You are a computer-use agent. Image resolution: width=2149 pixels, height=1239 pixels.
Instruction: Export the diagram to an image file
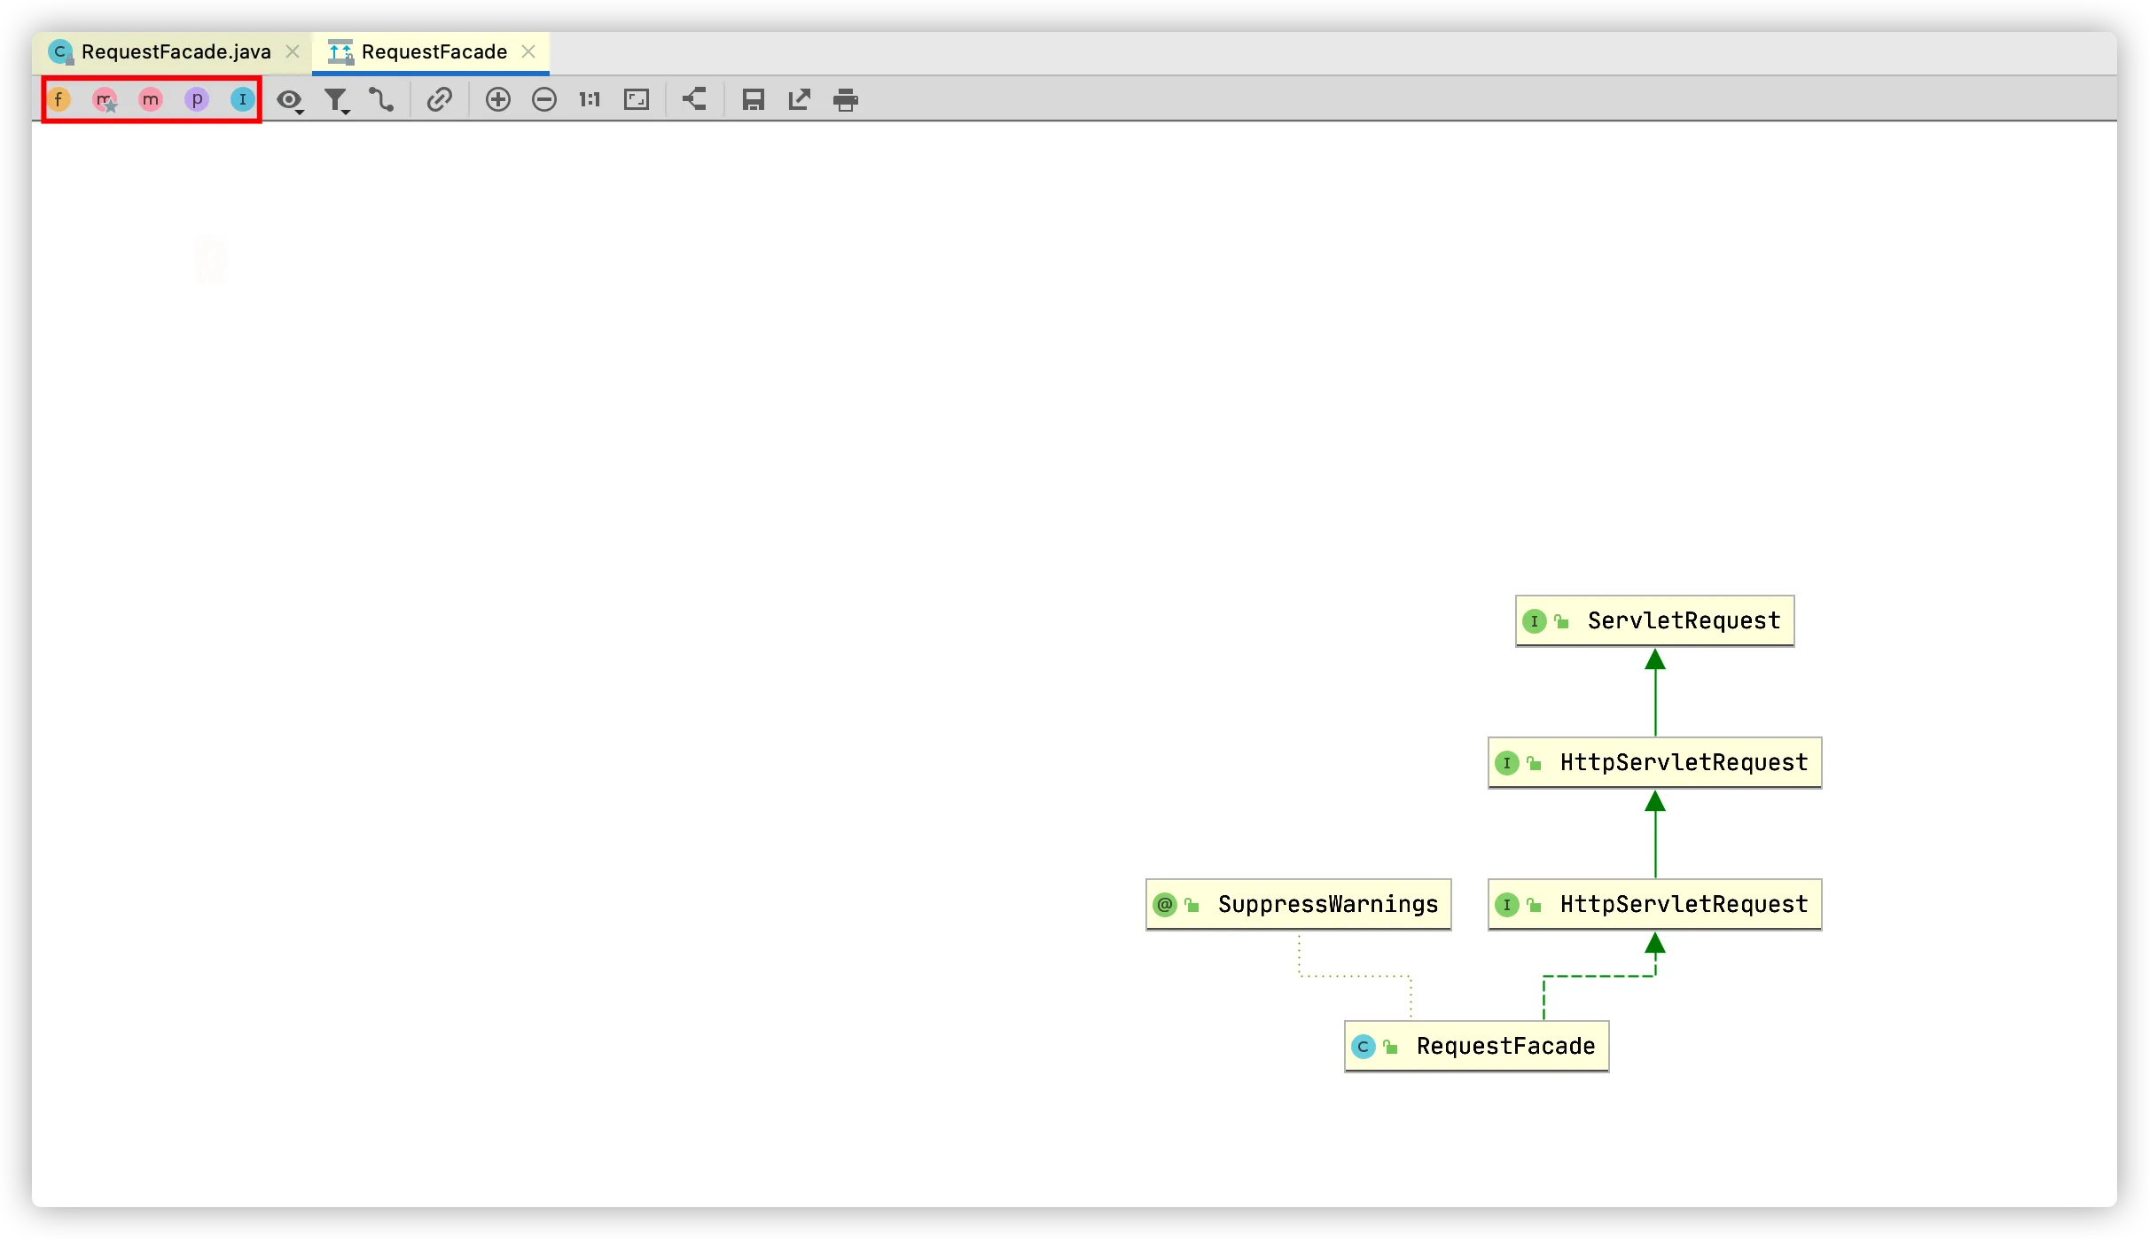click(800, 99)
